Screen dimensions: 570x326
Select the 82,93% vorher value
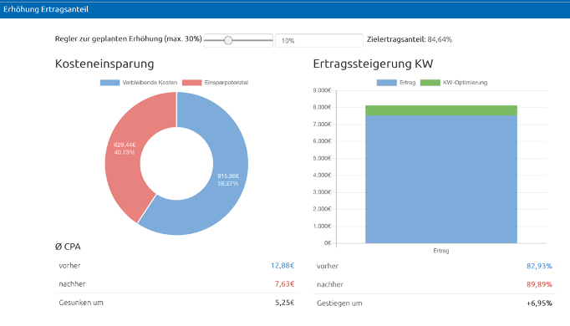[x=539, y=266]
